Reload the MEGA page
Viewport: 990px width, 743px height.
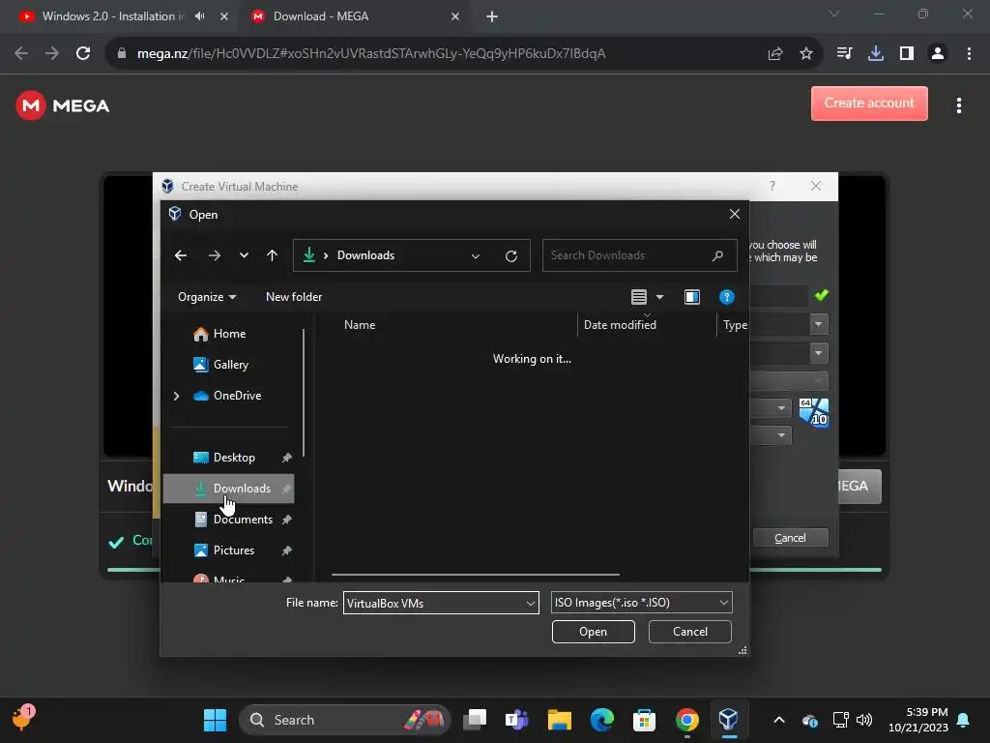pyautogui.click(x=83, y=54)
